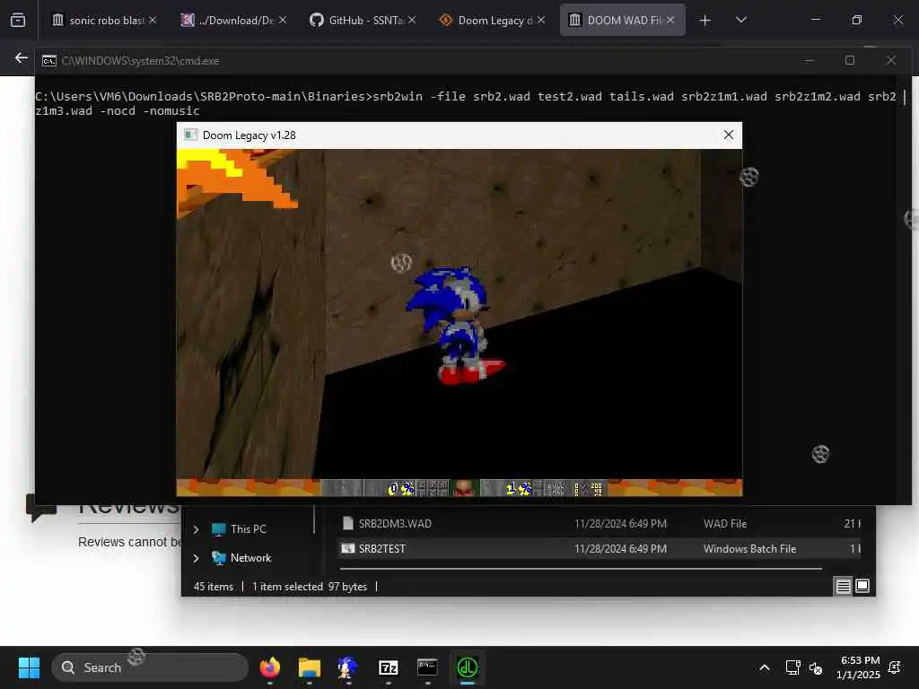The width and height of the screenshot is (919, 689).
Task: Close the ../Download/De tab
Action: (x=283, y=20)
